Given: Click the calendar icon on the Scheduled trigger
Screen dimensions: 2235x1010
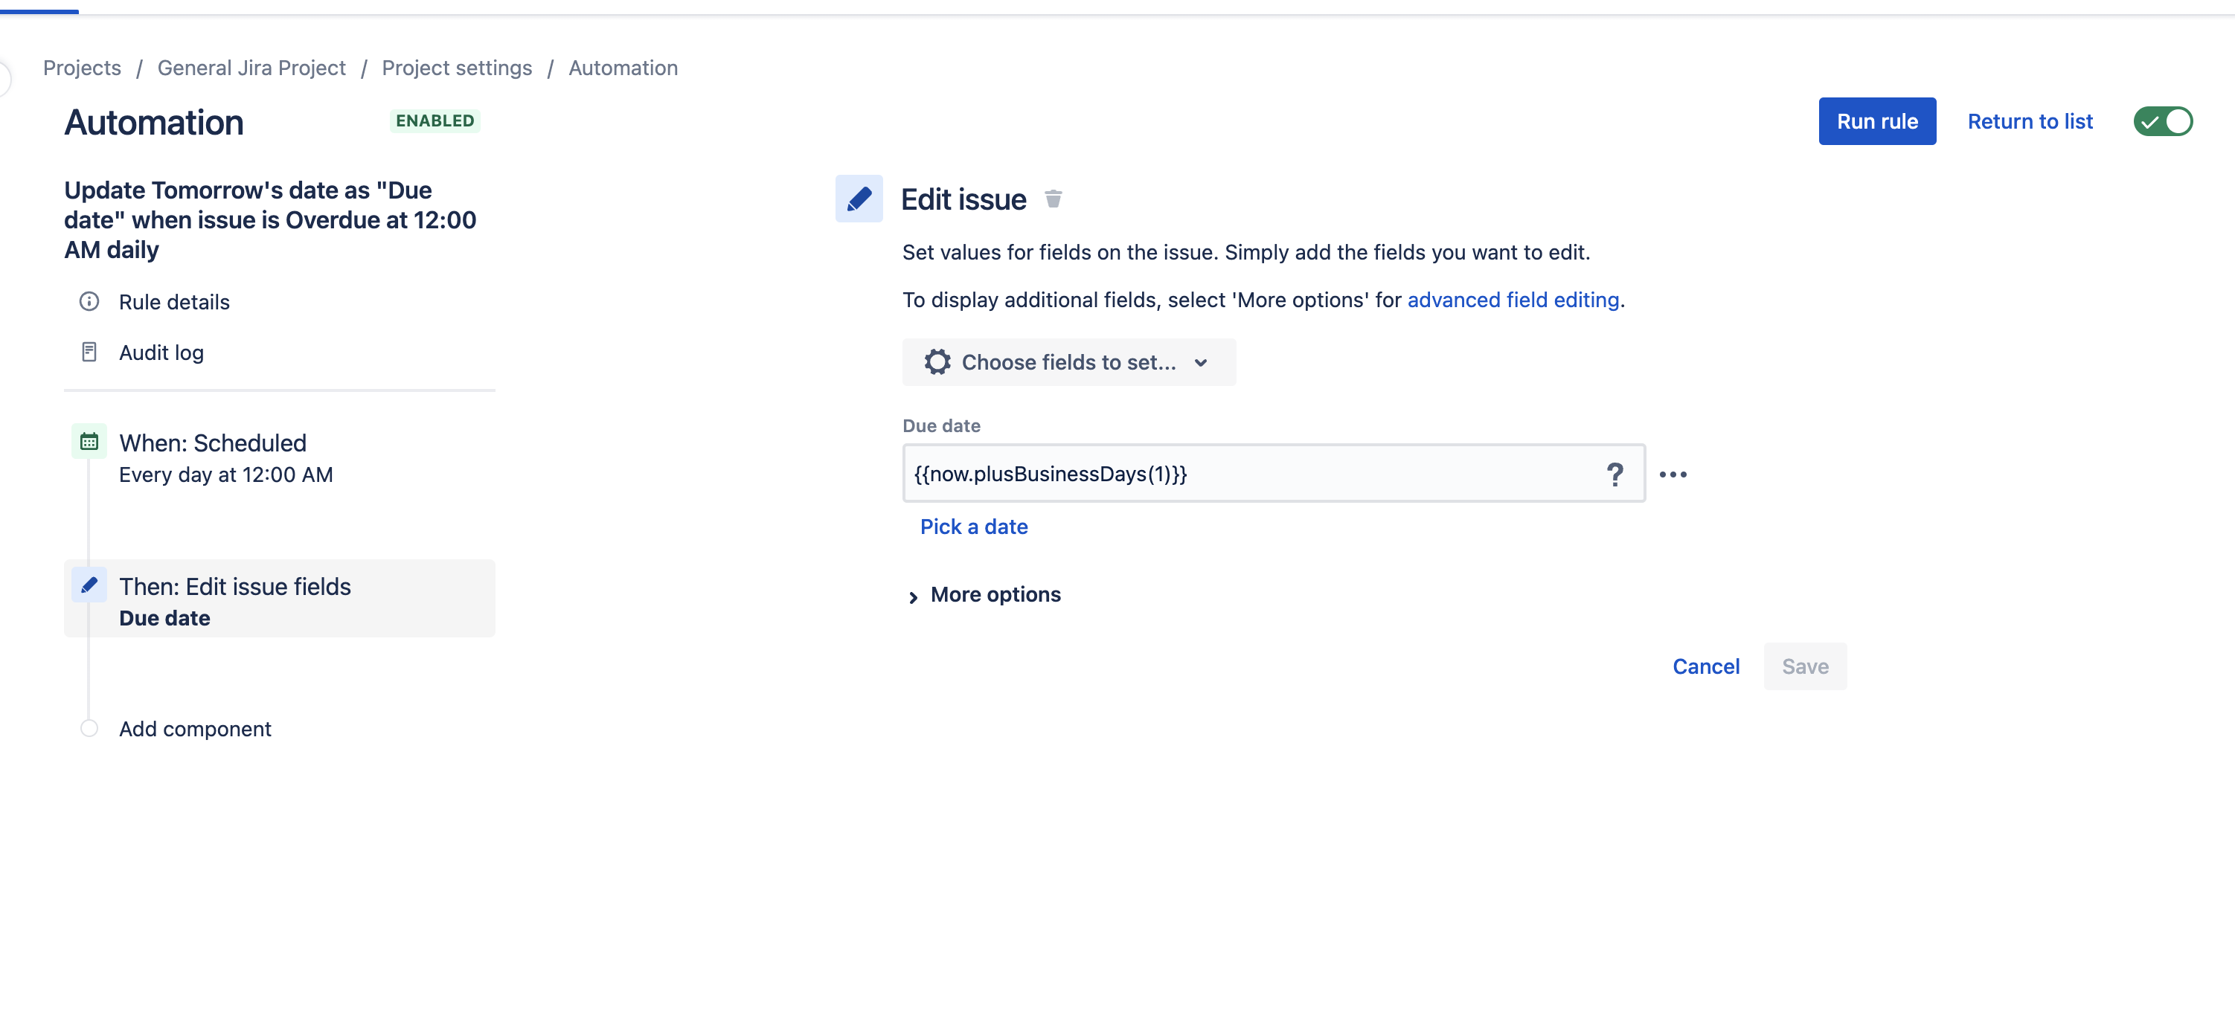Looking at the screenshot, I should click(89, 441).
